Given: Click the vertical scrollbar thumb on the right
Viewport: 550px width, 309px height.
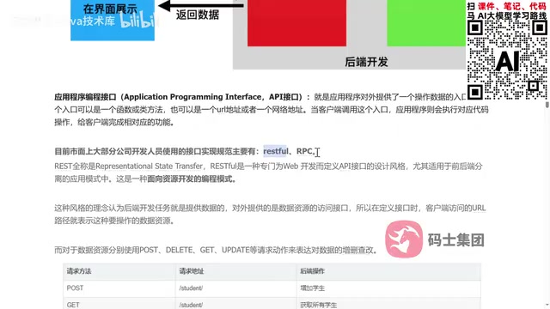Looking at the screenshot, I should (547, 105).
